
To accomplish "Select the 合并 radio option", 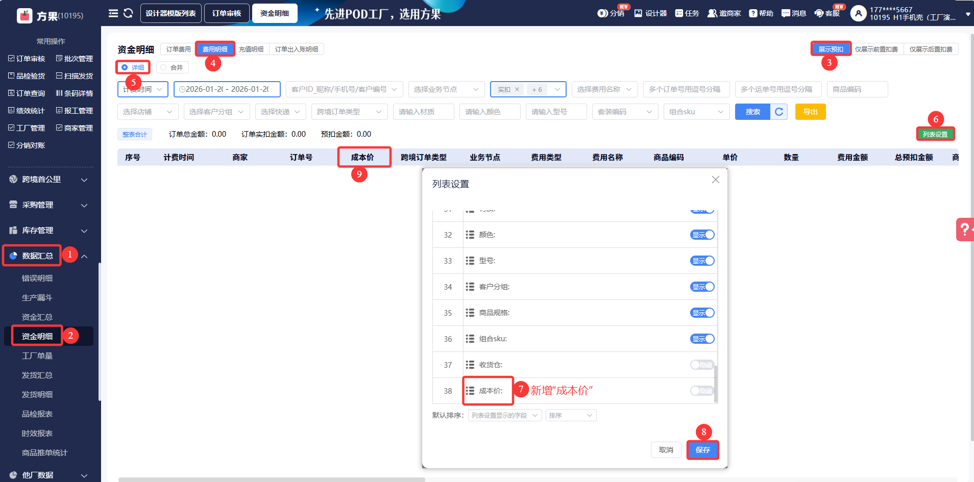I will click(173, 67).
